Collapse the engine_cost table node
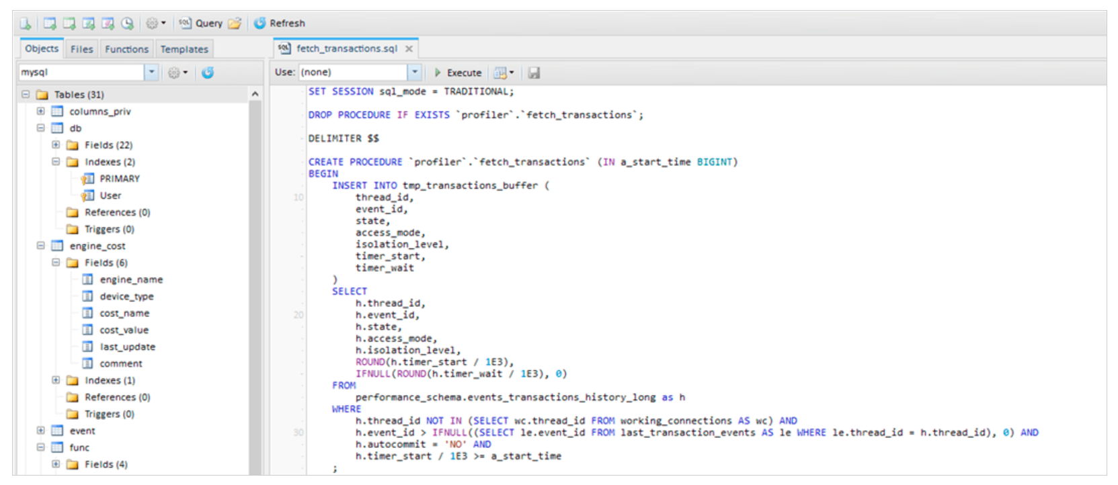Screen dimensions: 1118x485 (x=41, y=246)
